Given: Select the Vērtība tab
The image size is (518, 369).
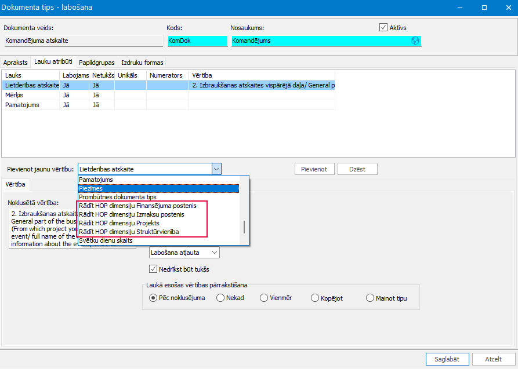Looking at the screenshot, I should [x=15, y=184].
